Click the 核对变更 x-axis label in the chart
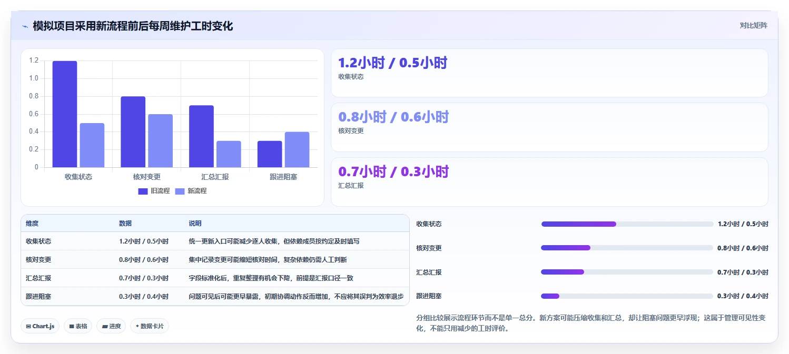789x354 pixels. 147,177
